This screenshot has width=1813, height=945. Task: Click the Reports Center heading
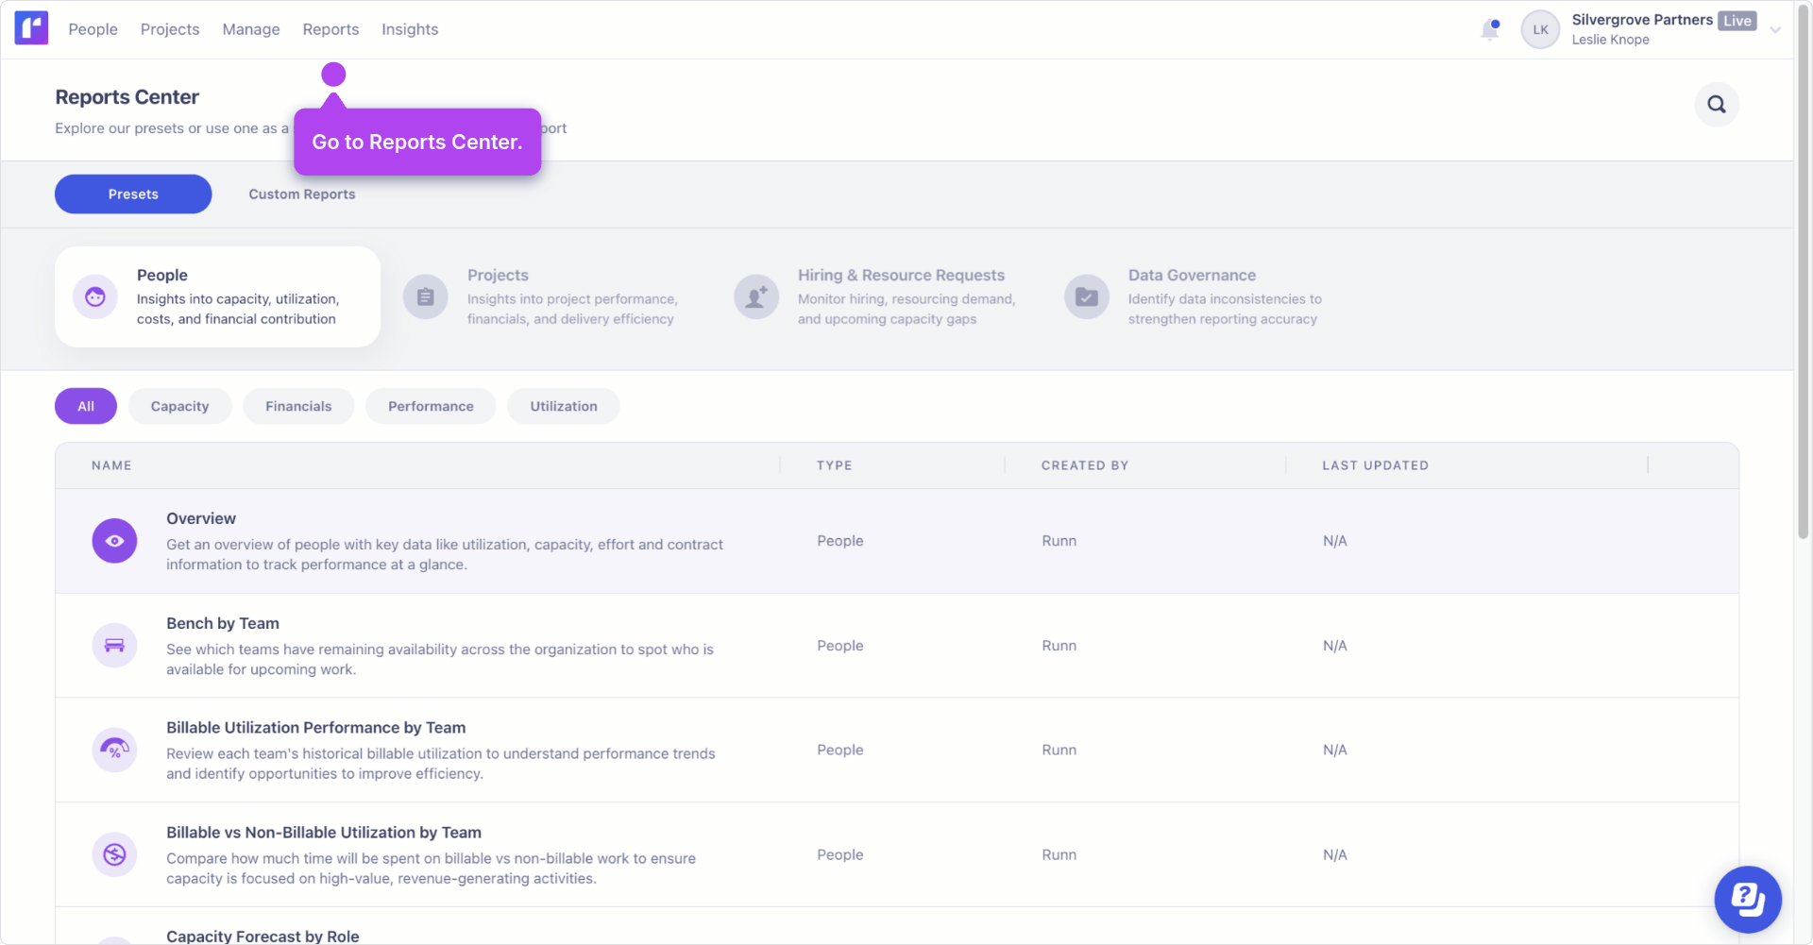click(x=127, y=97)
